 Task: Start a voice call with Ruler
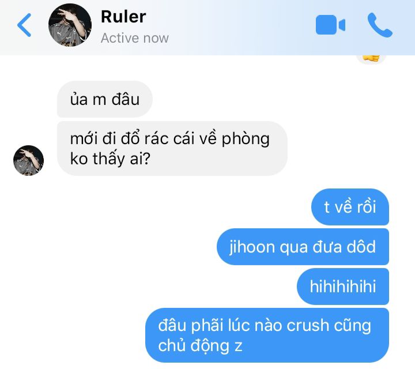(x=380, y=25)
